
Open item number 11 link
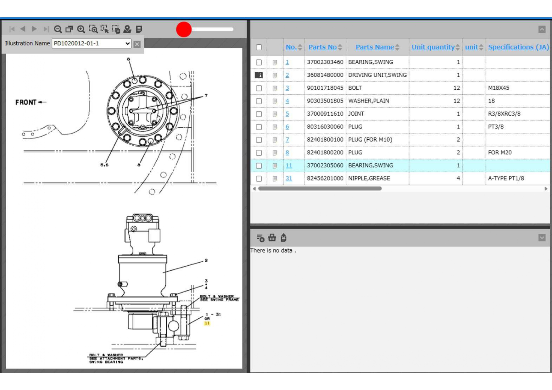pyautogui.click(x=289, y=165)
